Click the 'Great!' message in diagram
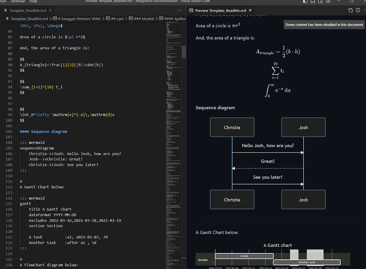 pyautogui.click(x=268, y=161)
